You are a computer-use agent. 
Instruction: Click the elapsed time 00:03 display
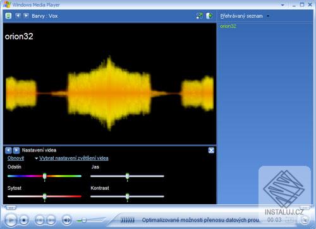pos(274,220)
